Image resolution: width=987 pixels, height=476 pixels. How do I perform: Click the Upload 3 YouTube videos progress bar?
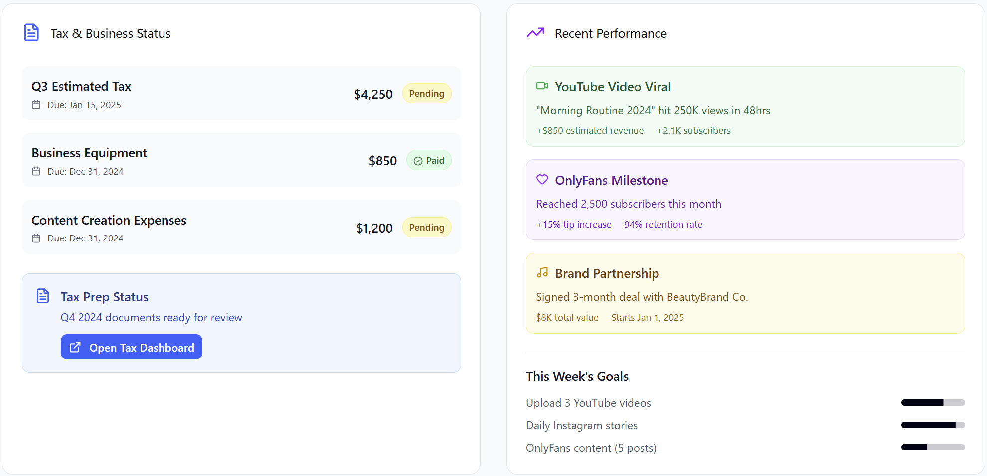[x=932, y=403]
